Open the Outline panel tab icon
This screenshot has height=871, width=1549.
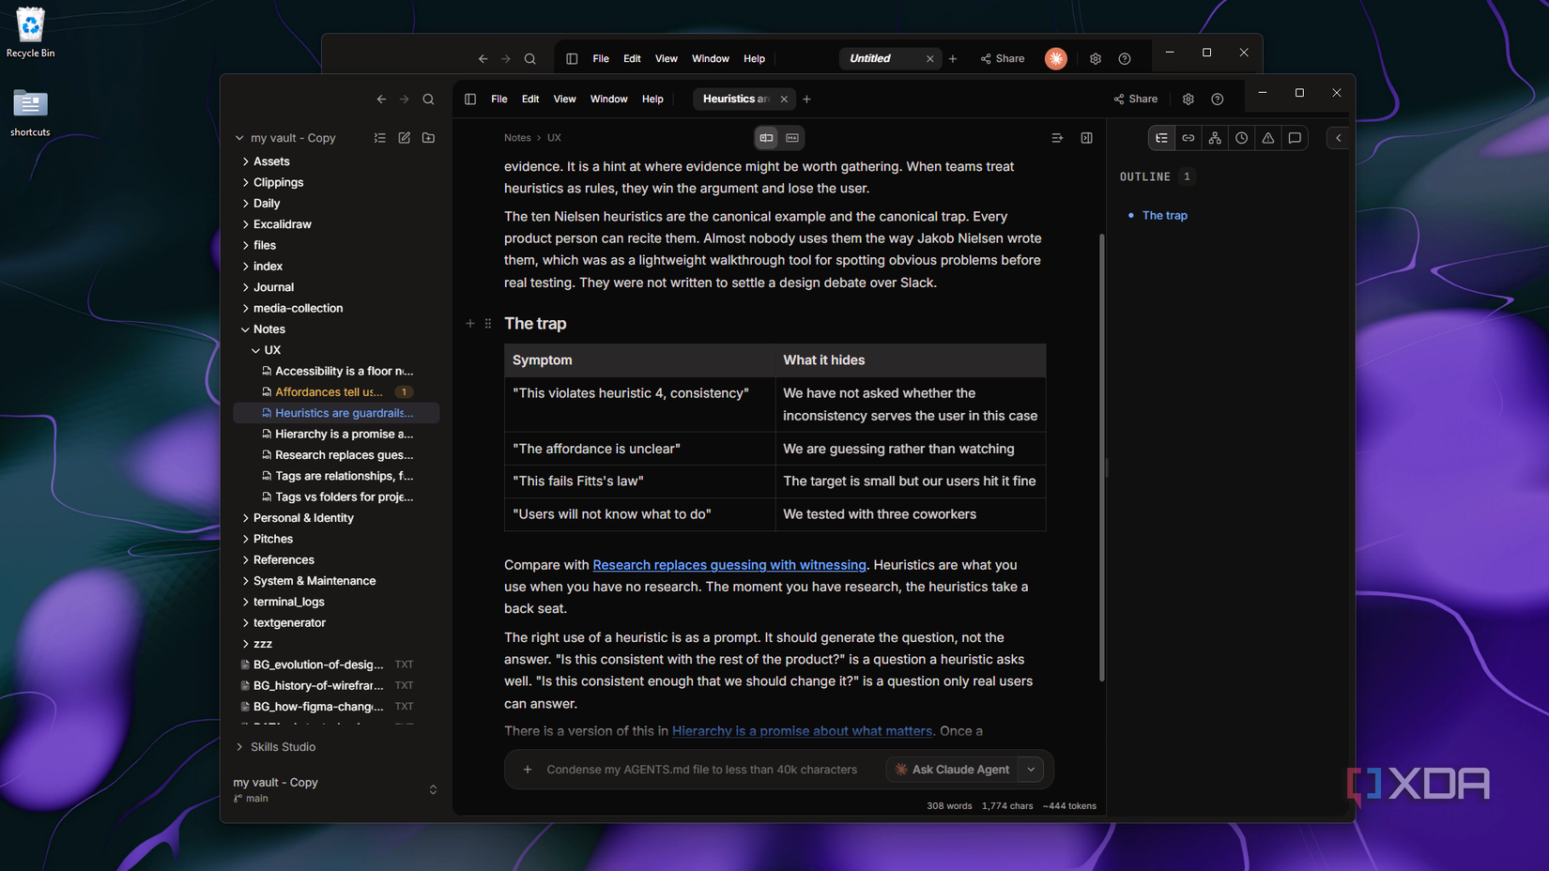pyautogui.click(x=1162, y=138)
